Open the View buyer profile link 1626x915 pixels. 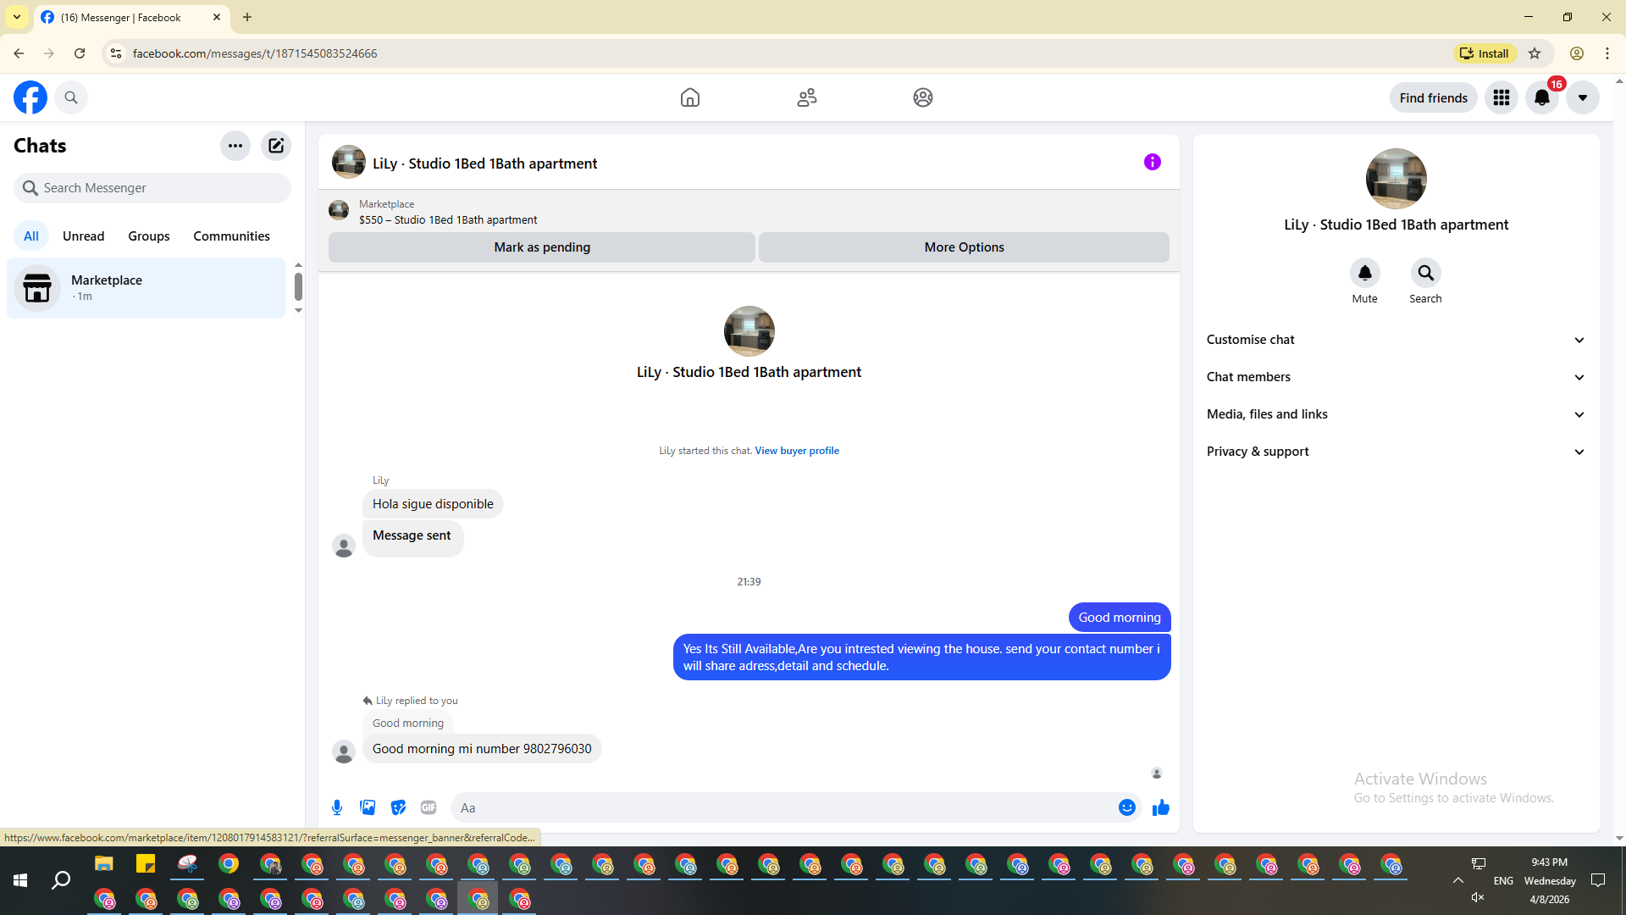[796, 451]
